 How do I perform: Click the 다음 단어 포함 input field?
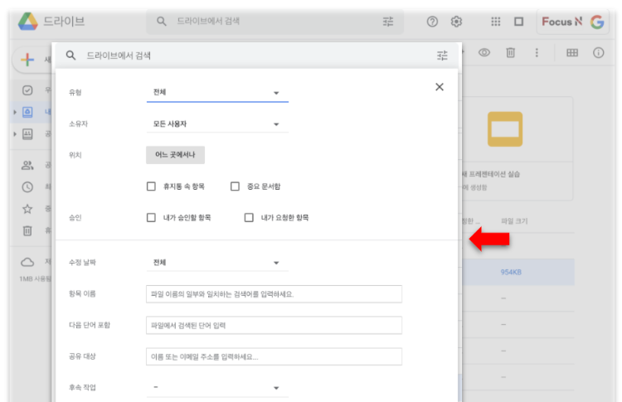coord(274,326)
